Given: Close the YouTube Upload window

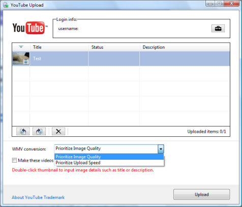Looking at the screenshot, I should pos(231,4).
